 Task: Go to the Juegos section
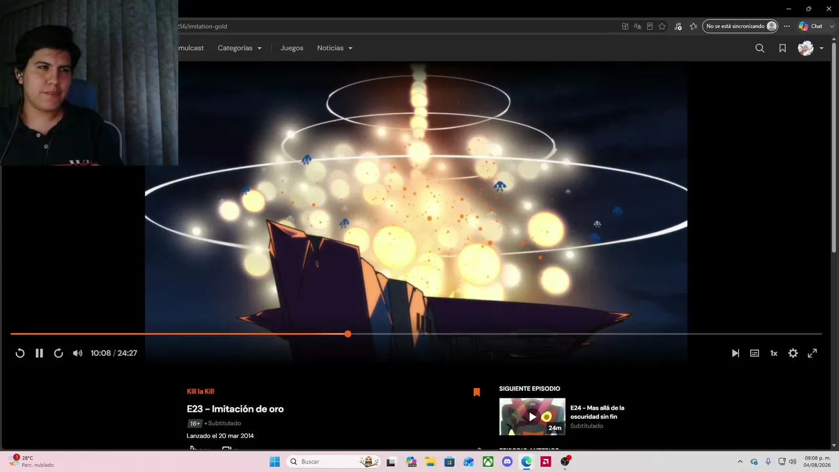(292, 48)
